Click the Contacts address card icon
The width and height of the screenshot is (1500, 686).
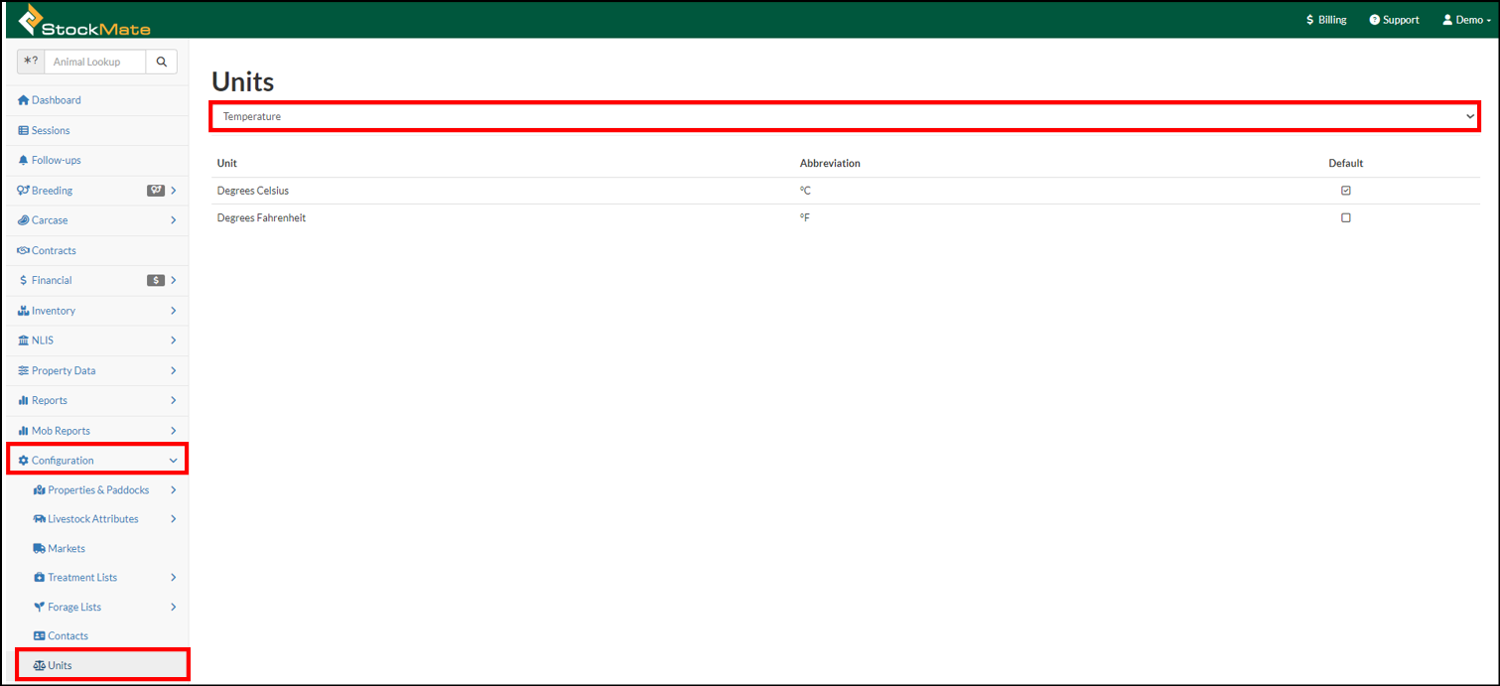(x=40, y=635)
